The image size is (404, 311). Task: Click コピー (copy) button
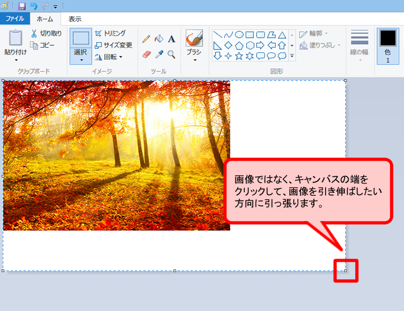pos(42,45)
